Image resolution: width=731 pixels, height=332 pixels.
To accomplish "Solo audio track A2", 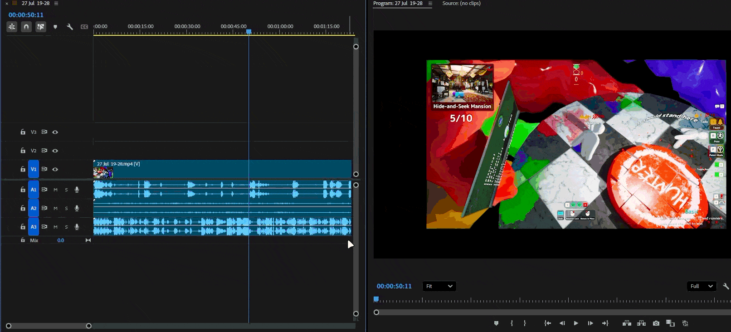I will (x=66, y=208).
